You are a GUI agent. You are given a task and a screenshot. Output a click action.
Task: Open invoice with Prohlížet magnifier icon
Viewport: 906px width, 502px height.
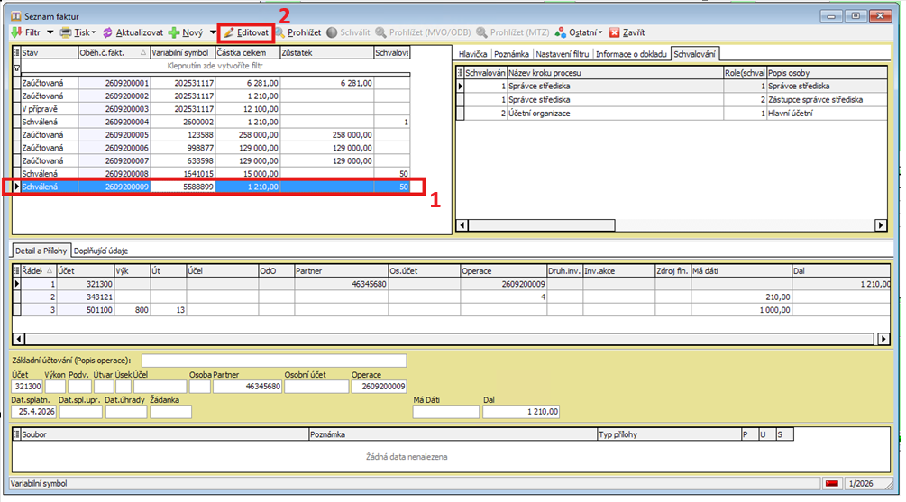point(280,32)
